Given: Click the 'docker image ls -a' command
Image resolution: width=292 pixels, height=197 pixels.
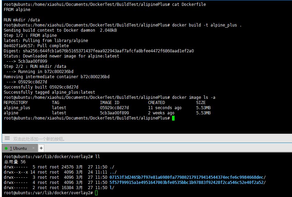Looking at the screenshot, I should 194,97.
